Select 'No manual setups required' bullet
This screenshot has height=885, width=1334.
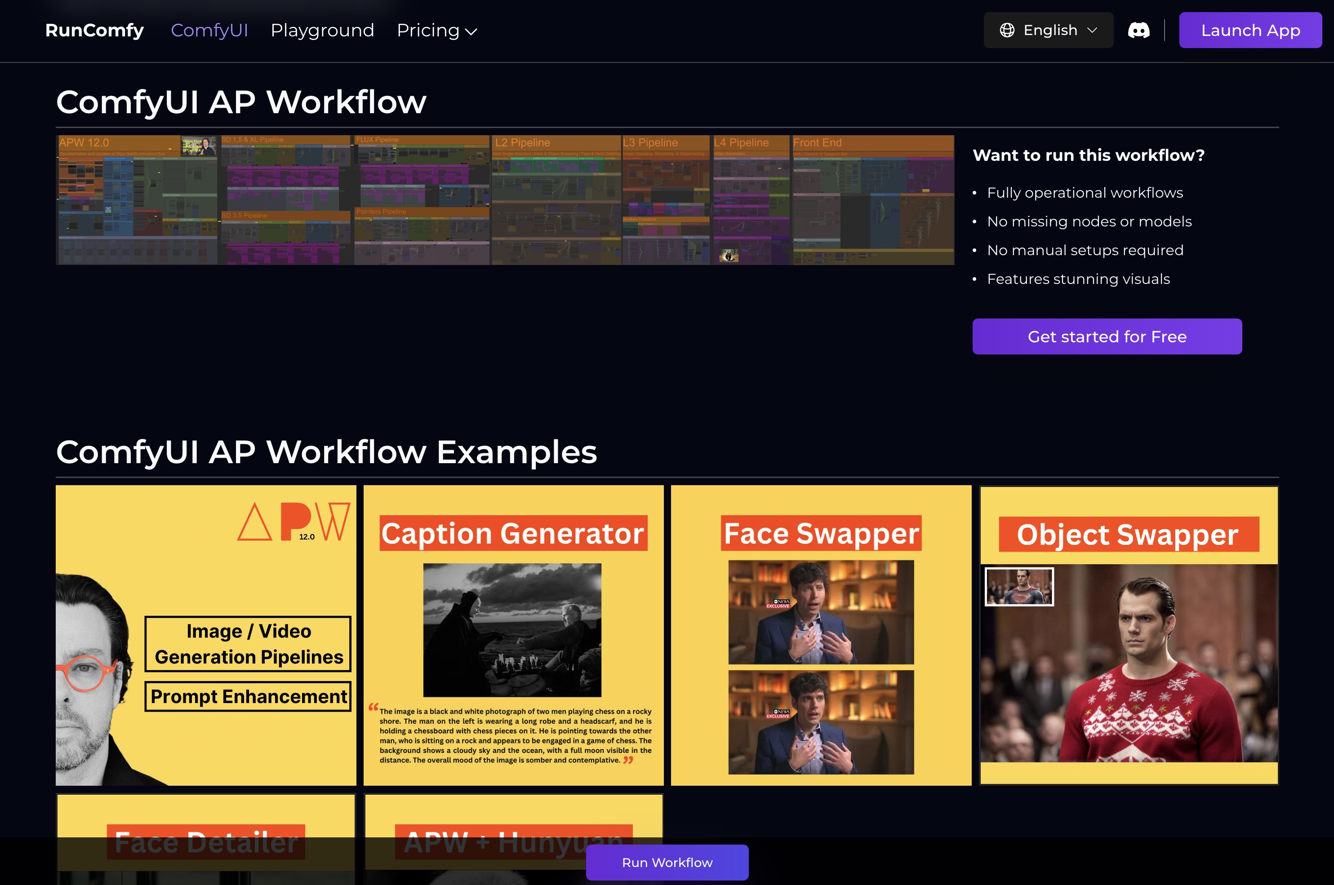click(1085, 250)
